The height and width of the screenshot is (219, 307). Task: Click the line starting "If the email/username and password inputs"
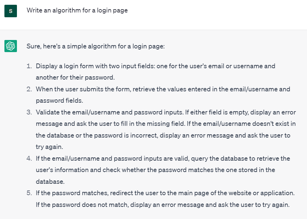pyautogui.click(x=163, y=158)
